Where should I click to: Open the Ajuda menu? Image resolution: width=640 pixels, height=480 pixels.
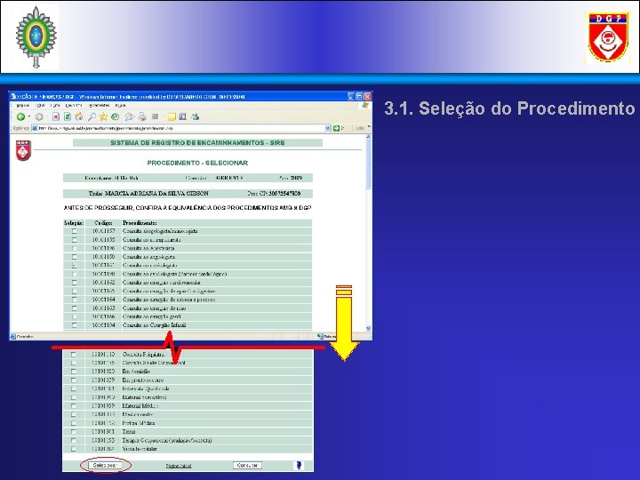click(120, 105)
